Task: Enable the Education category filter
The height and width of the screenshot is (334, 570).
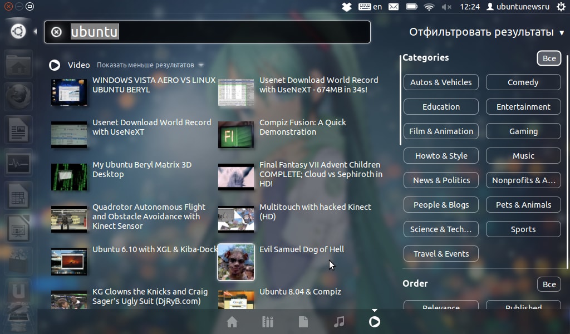Action: point(441,106)
